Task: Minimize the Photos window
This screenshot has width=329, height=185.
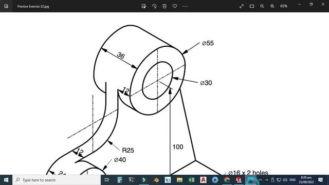Action: 299,4
